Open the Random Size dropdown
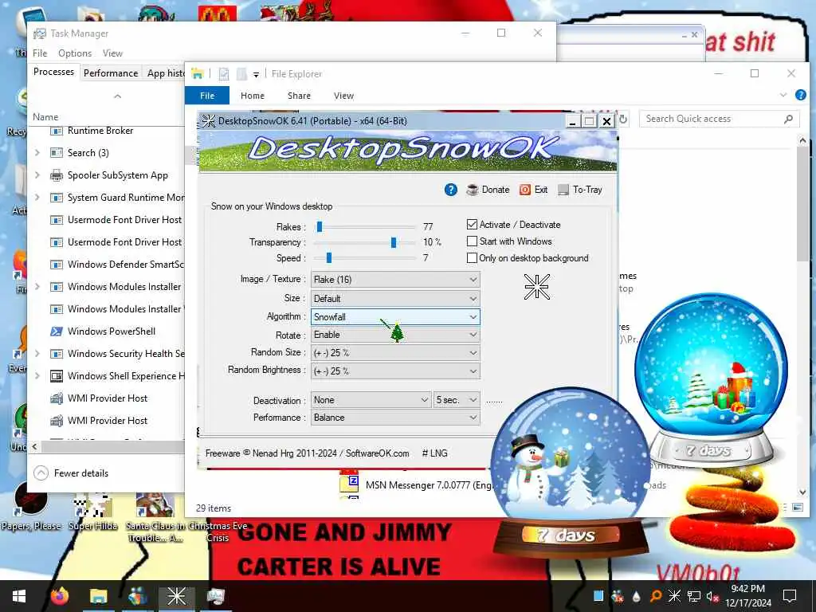The image size is (816, 612). coord(395,353)
